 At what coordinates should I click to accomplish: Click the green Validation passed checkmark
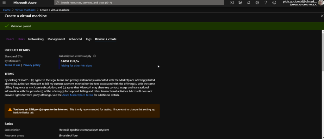coord(7,26)
